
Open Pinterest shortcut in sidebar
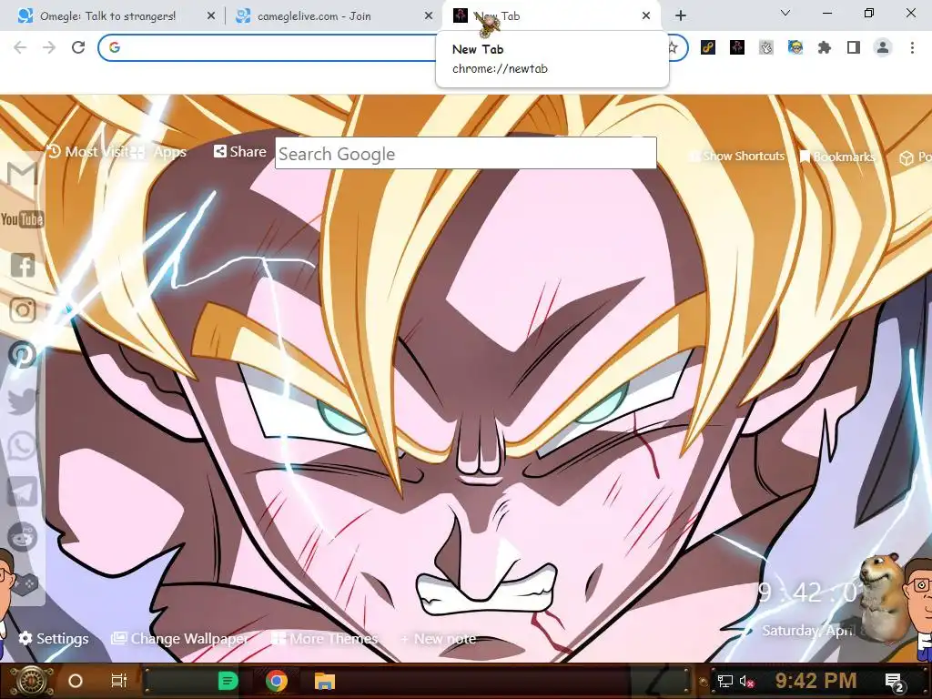[x=23, y=355]
